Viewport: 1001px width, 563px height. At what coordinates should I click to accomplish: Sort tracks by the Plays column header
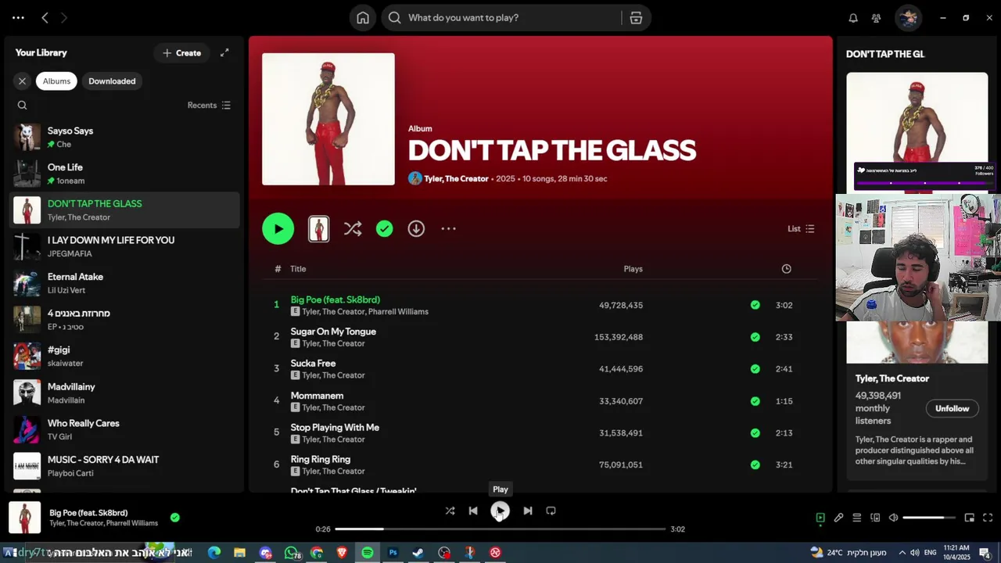633,269
